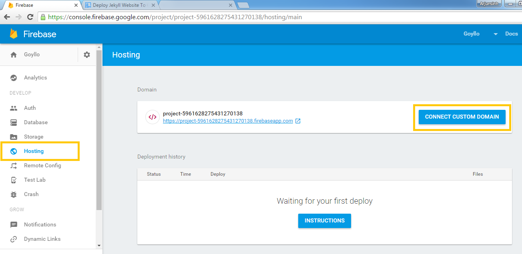Click the sidebar scrollbar thumb

(x=99, y=130)
